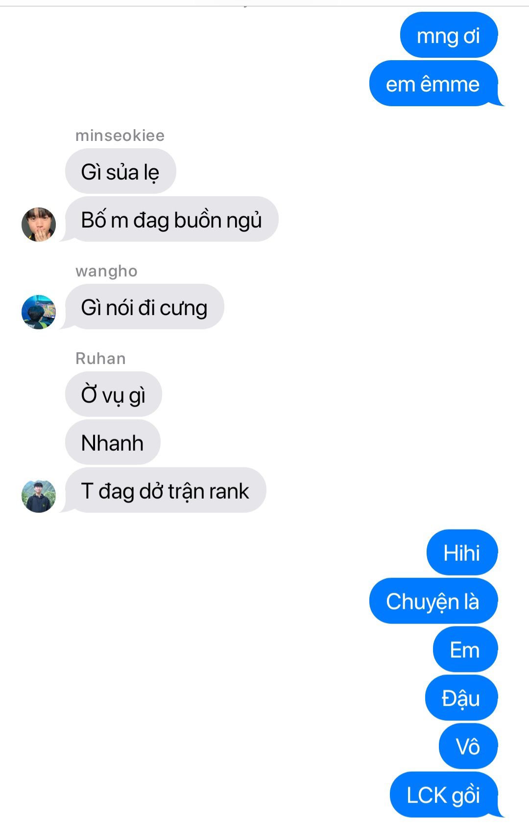Image resolution: width=529 pixels, height=826 pixels.
Task: Select the 'Em' sent bubble
Action: tap(465, 649)
